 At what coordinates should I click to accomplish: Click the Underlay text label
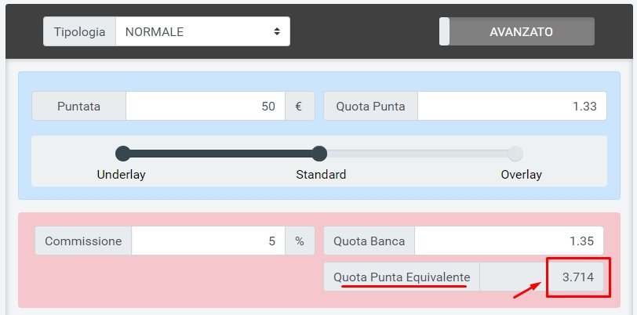pyautogui.click(x=122, y=175)
